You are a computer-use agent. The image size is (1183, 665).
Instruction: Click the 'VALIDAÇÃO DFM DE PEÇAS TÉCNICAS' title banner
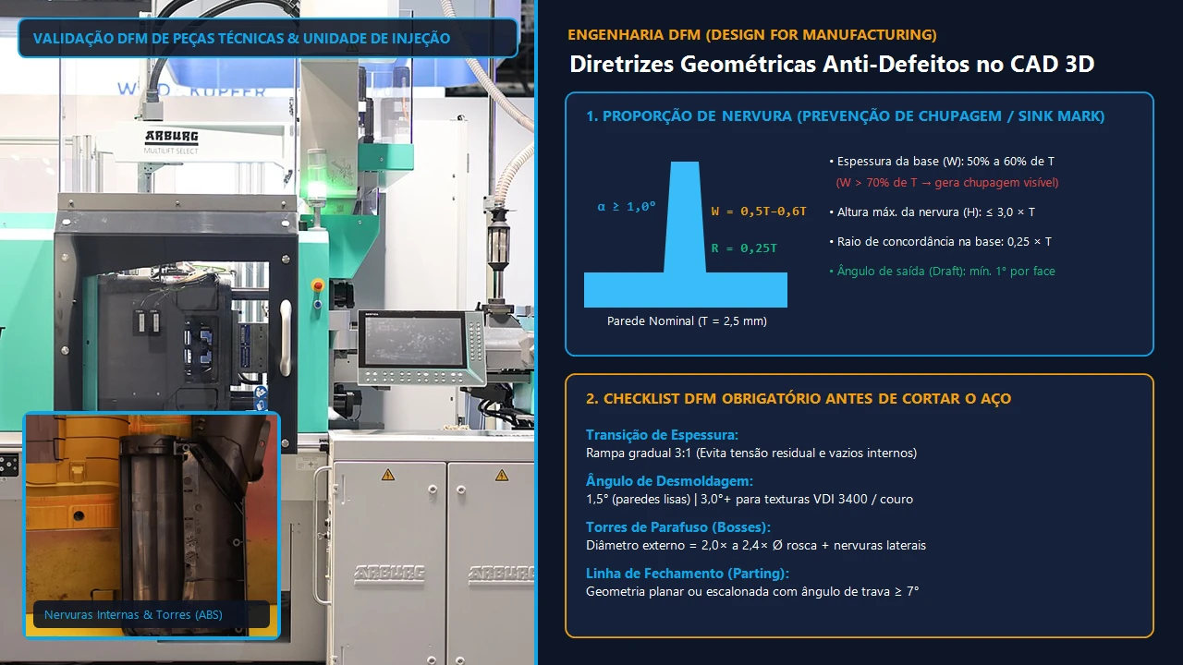(268, 38)
